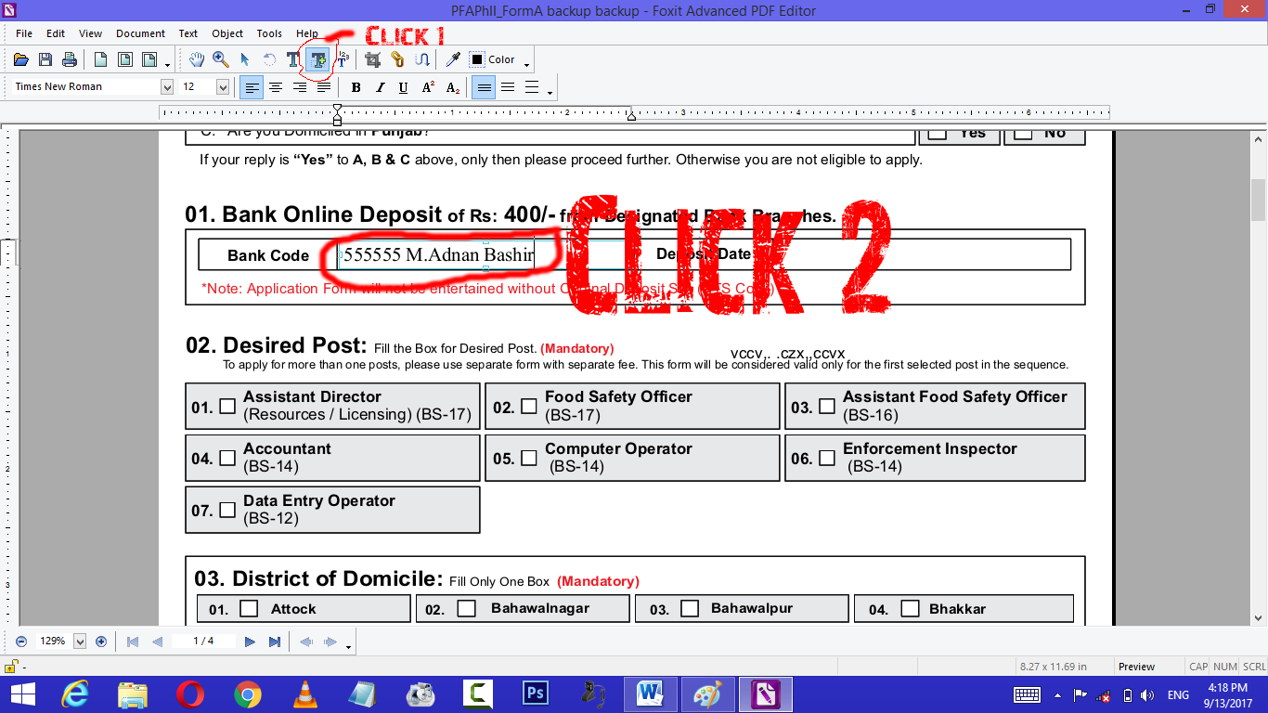Apply italic formatting

click(379, 86)
